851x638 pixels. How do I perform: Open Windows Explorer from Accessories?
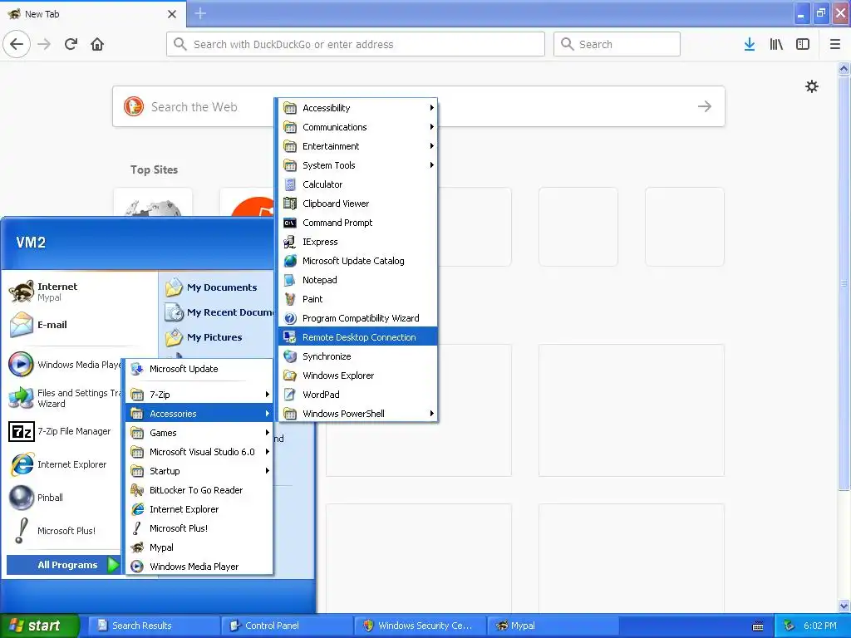click(x=357, y=375)
